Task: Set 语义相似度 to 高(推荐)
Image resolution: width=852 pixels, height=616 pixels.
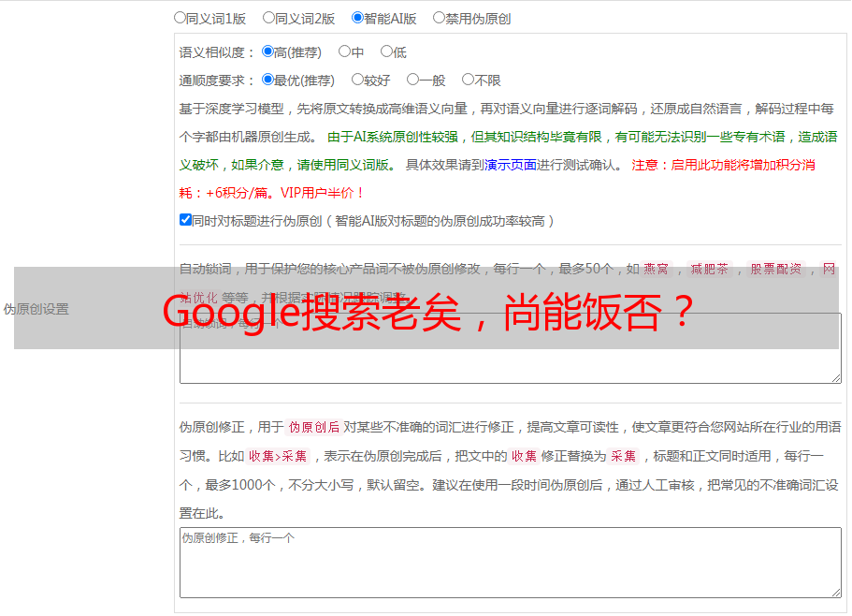Action: (x=267, y=51)
